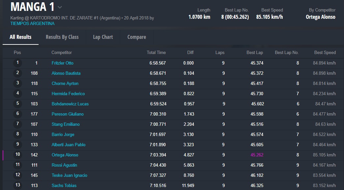The width and height of the screenshot is (344, 190).
Task: Open Pereson Giuliano's profile link
Action: 68,114
